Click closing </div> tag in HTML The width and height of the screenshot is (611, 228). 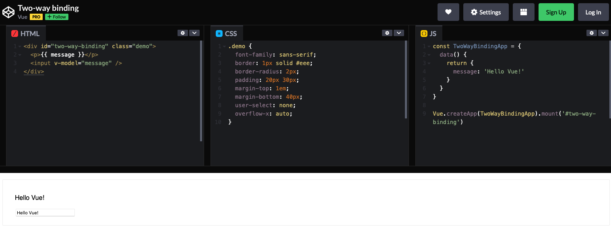(x=34, y=71)
